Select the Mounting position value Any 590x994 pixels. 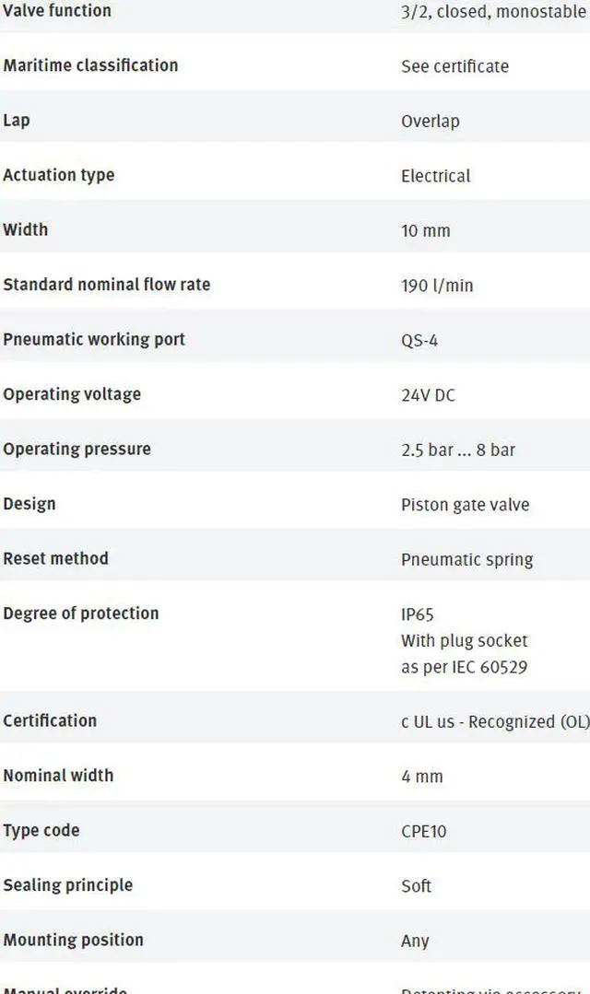415,941
